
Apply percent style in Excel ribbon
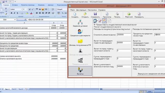63,13
